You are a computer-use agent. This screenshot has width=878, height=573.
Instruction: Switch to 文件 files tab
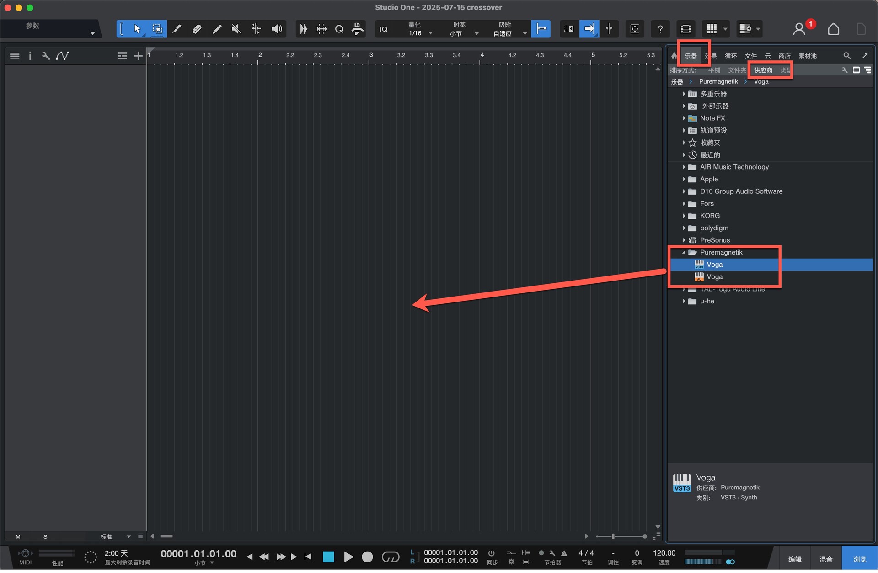(750, 56)
